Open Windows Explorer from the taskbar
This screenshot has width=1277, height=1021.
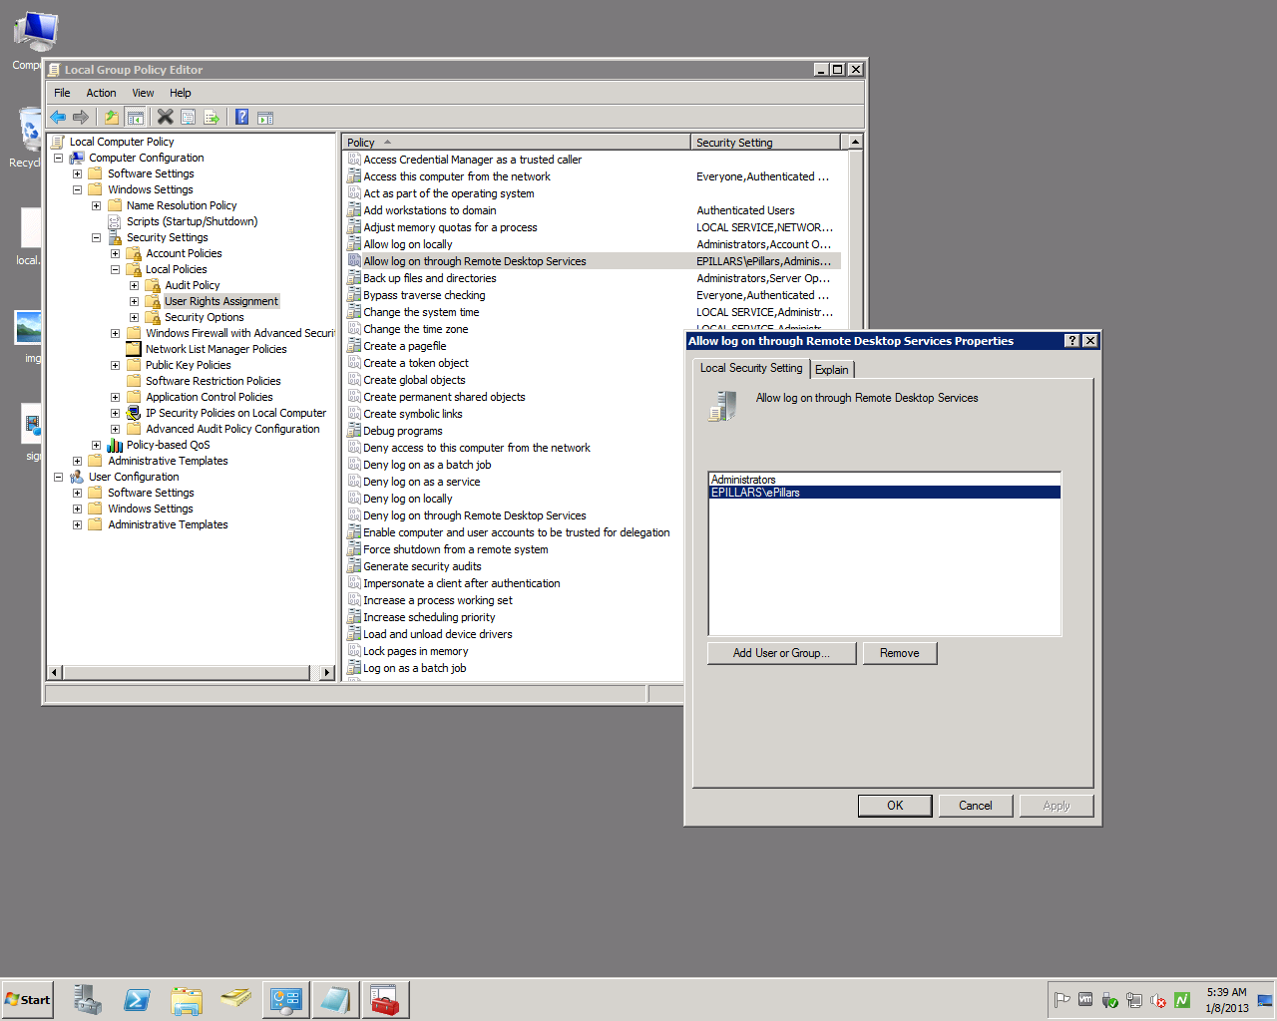pos(187,999)
